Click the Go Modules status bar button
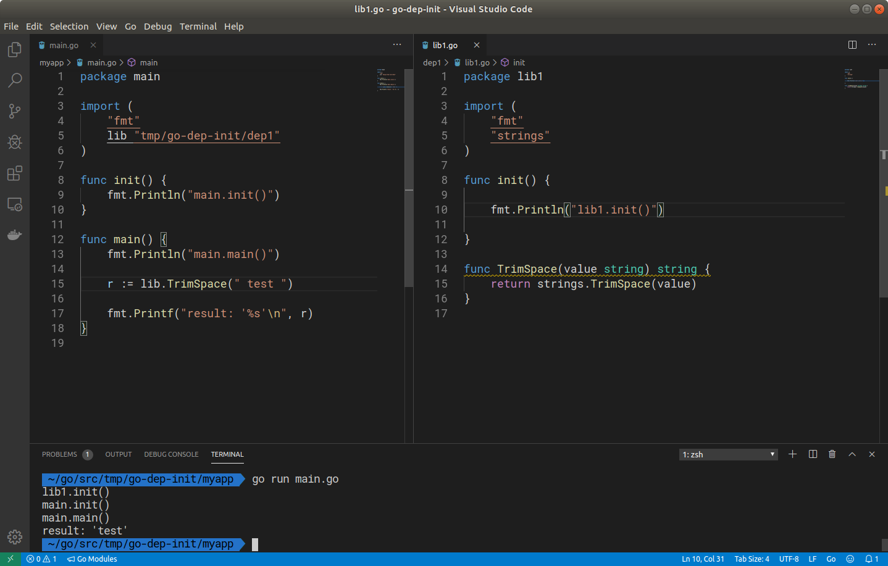 coord(92,559)
